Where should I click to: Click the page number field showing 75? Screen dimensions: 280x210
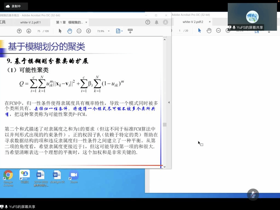point(39,31)
